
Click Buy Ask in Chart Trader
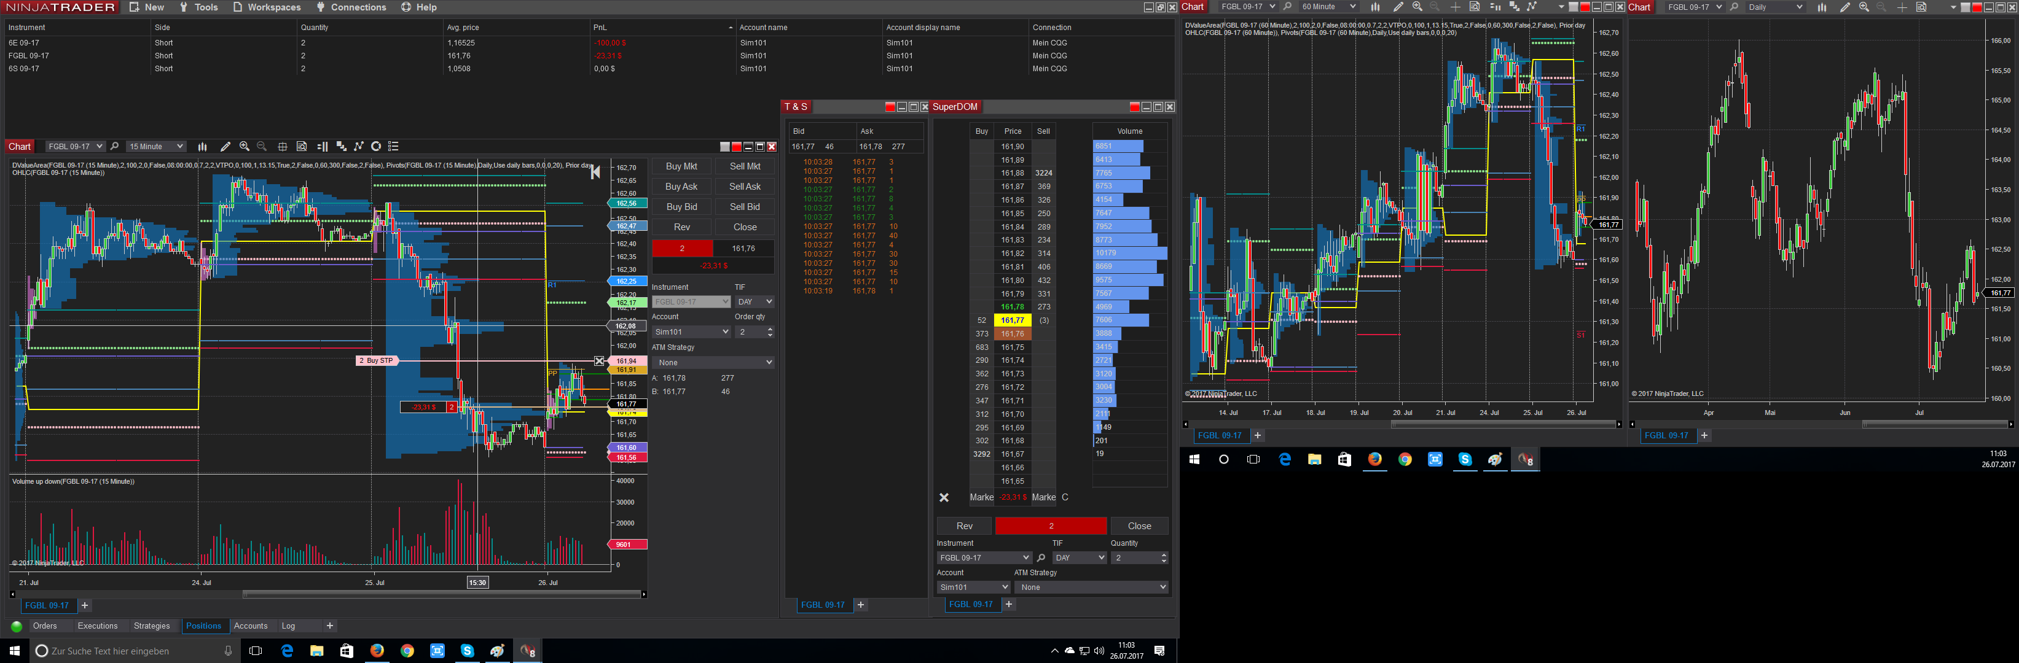coord(681,187)
